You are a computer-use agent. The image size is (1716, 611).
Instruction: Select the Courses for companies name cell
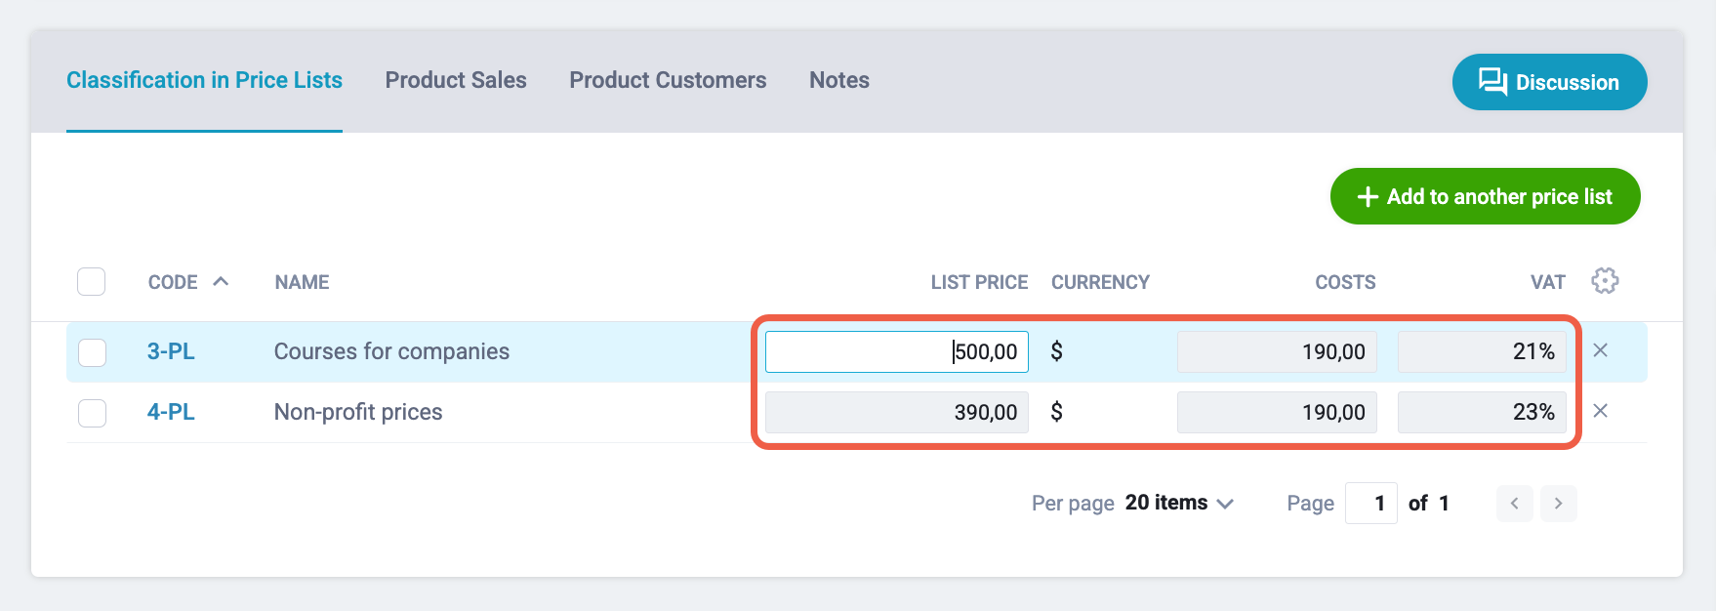point(391,351)
